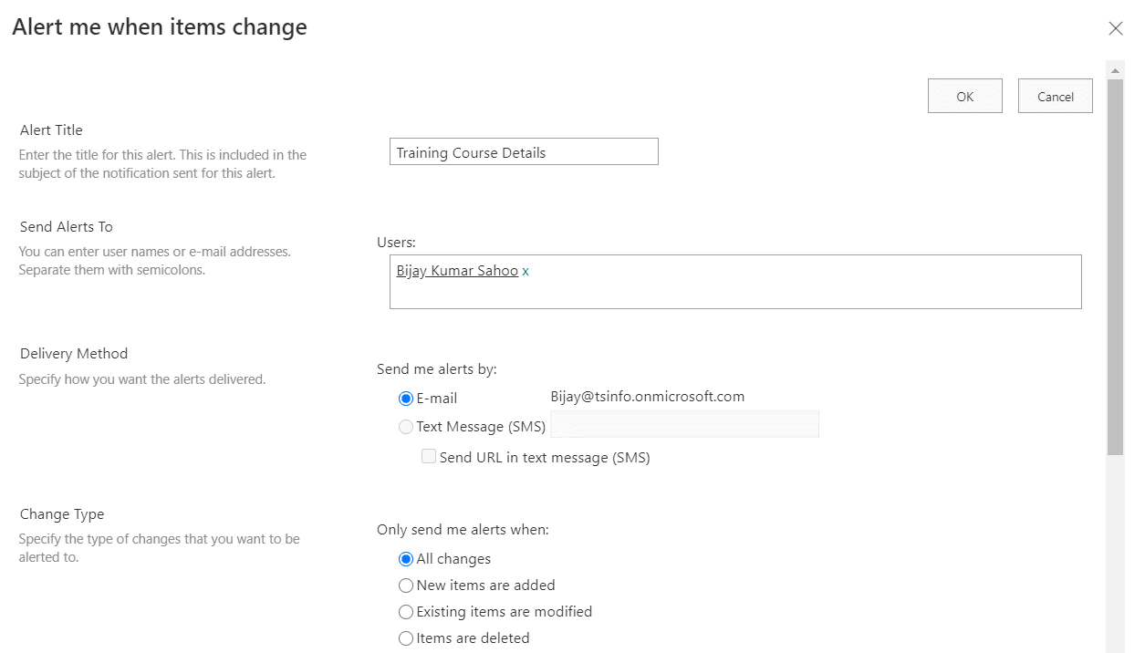Click the Alert me when items change heading
The height and width of the screenshot is (653, 1145).
(159, 26)
